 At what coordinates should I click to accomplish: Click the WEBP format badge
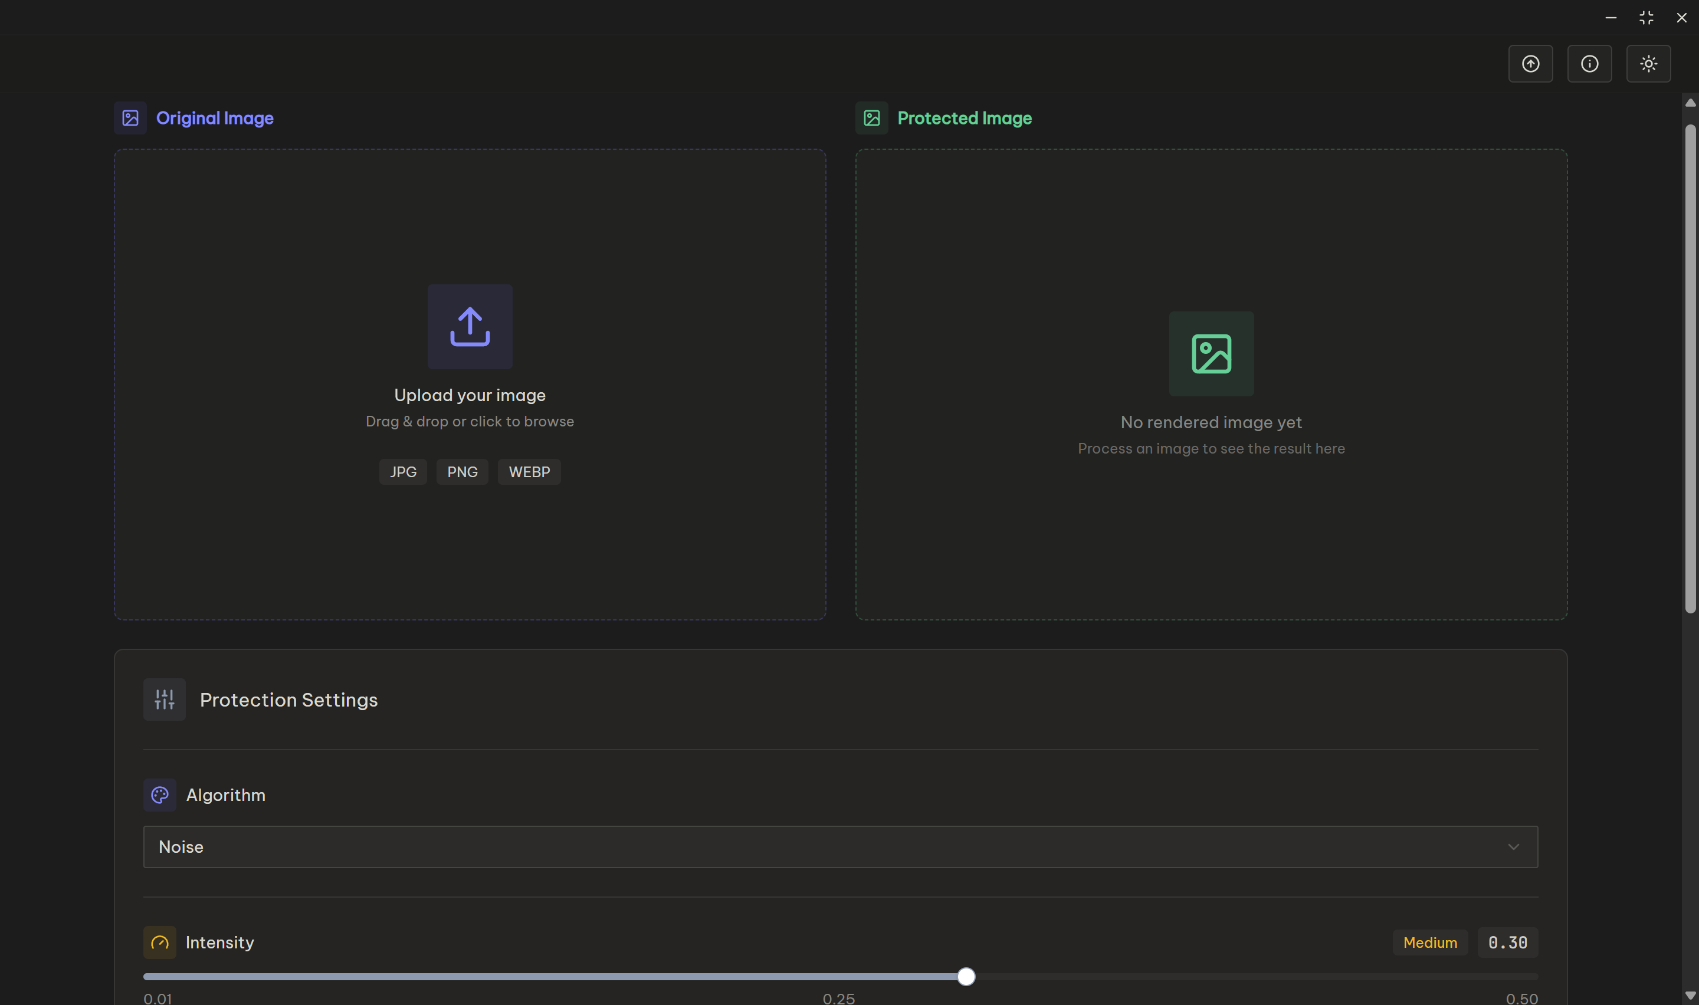pos(529,471)
